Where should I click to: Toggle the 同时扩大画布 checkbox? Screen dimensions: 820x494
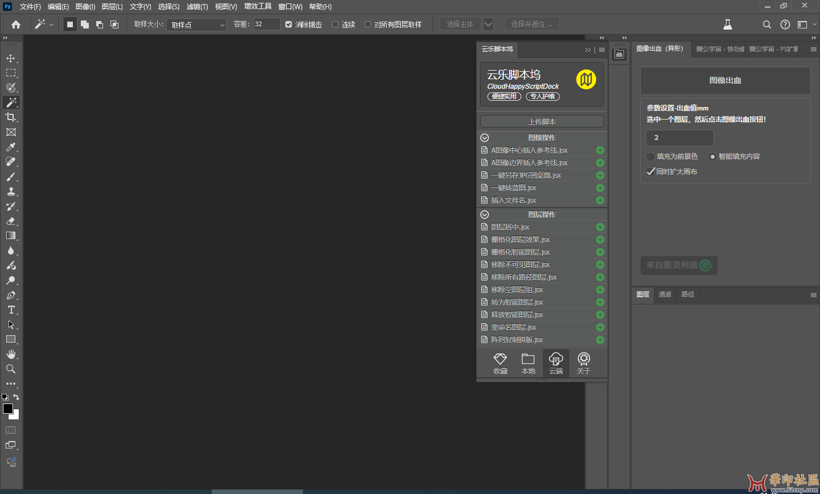(651, 171)
